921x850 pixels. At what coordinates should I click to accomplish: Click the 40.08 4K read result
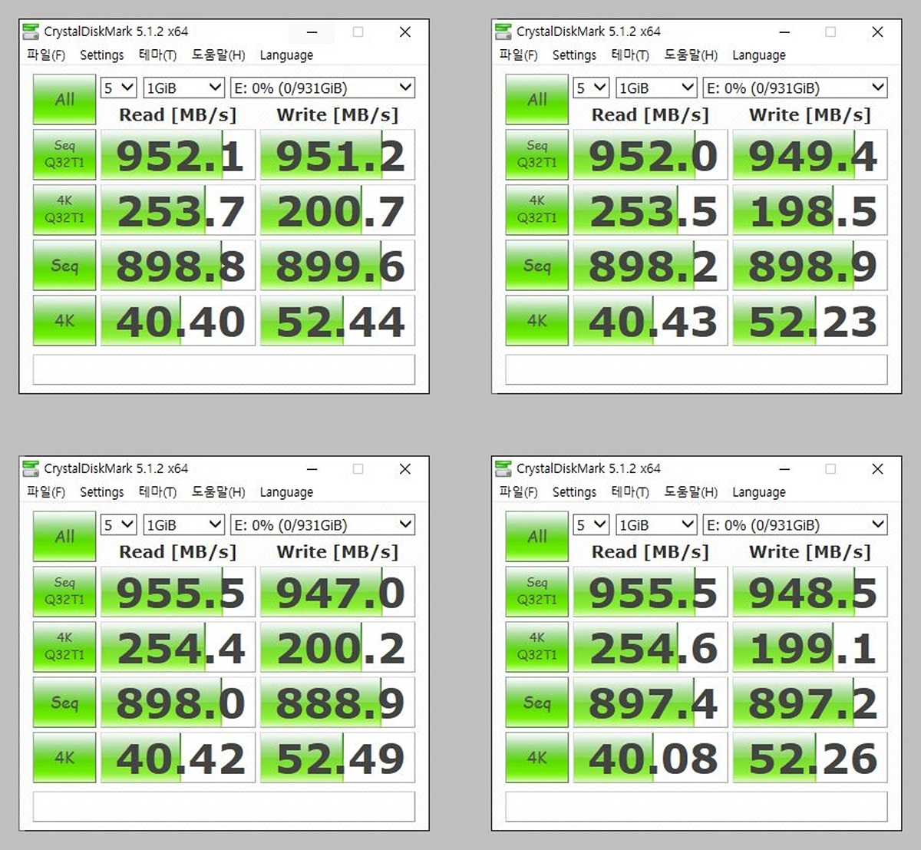click(651, 758)
